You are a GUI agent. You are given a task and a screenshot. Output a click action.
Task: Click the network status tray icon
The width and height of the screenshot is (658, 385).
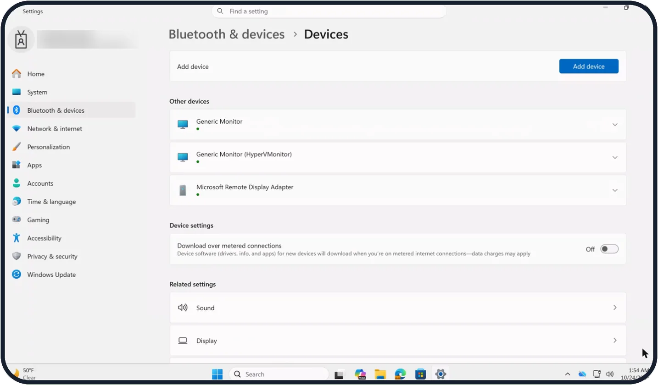click(x=597, y=374)
